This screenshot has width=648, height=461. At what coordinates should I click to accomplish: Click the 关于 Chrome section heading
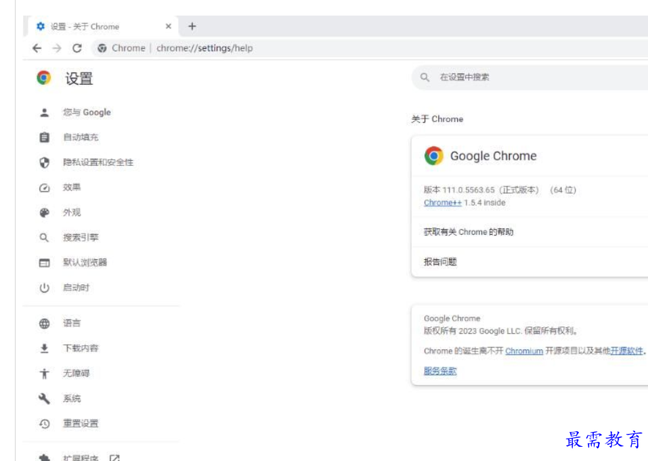coord(437,119)
